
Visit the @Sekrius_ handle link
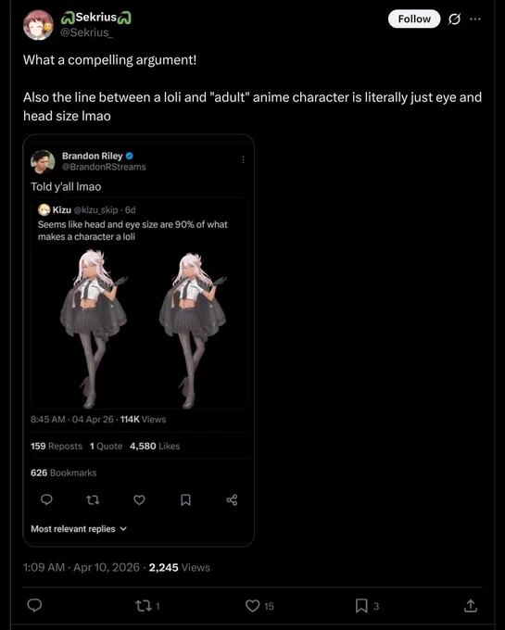click(x=86, y=32)
